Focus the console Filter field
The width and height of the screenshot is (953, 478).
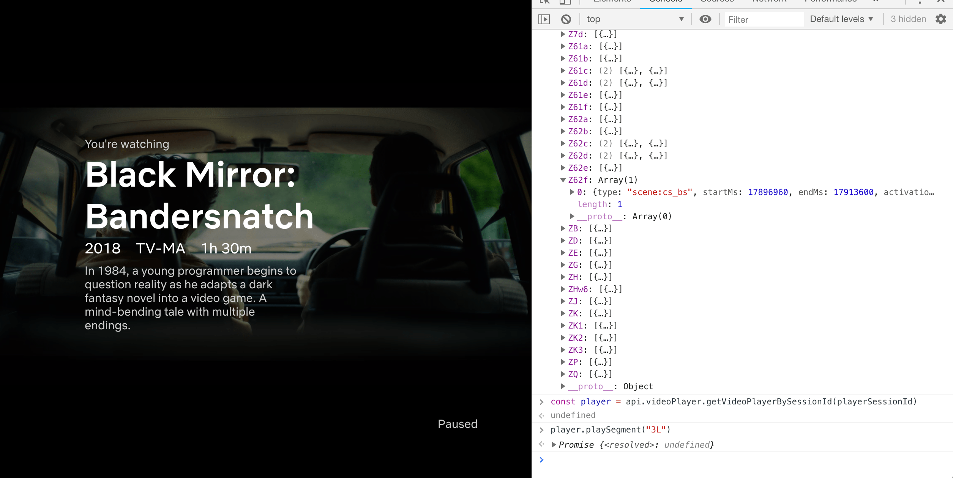click(764, 19)
